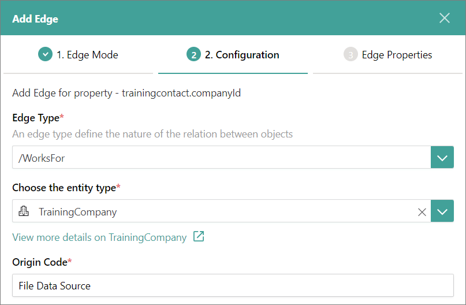Click the external link icon after TrainingCompany
Screen dimensions: 466x305
point(199,237)
